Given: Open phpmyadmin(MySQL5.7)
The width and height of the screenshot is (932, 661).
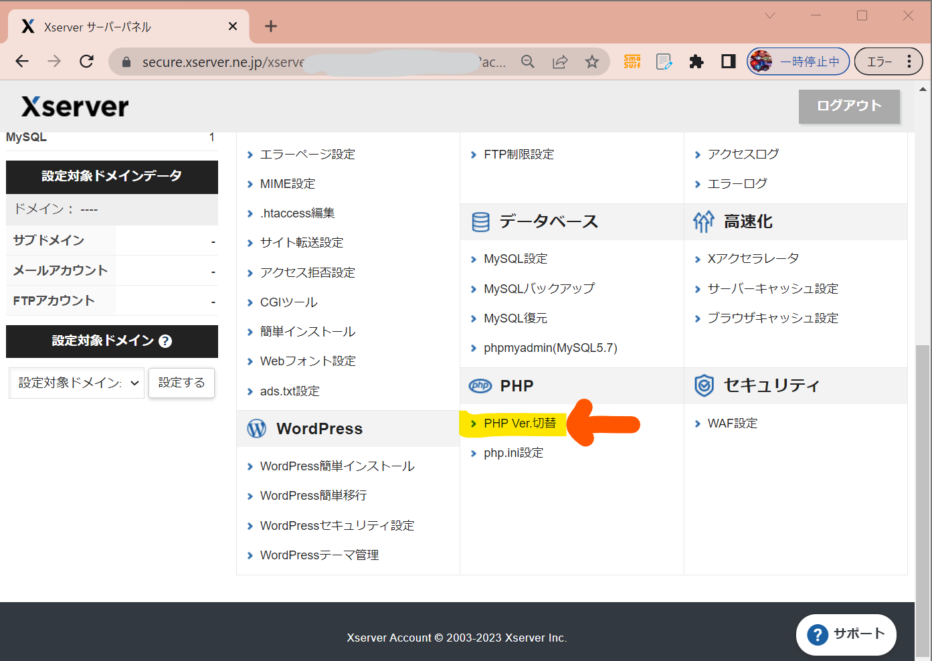Looking at the screenshot, I should (550, 348).
